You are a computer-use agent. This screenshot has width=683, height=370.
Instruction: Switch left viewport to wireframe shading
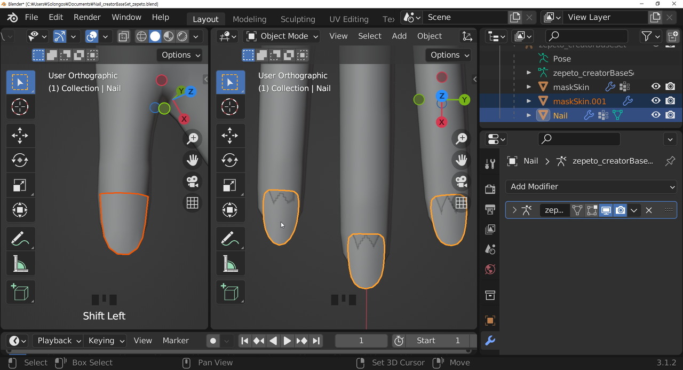click(141, 36)
